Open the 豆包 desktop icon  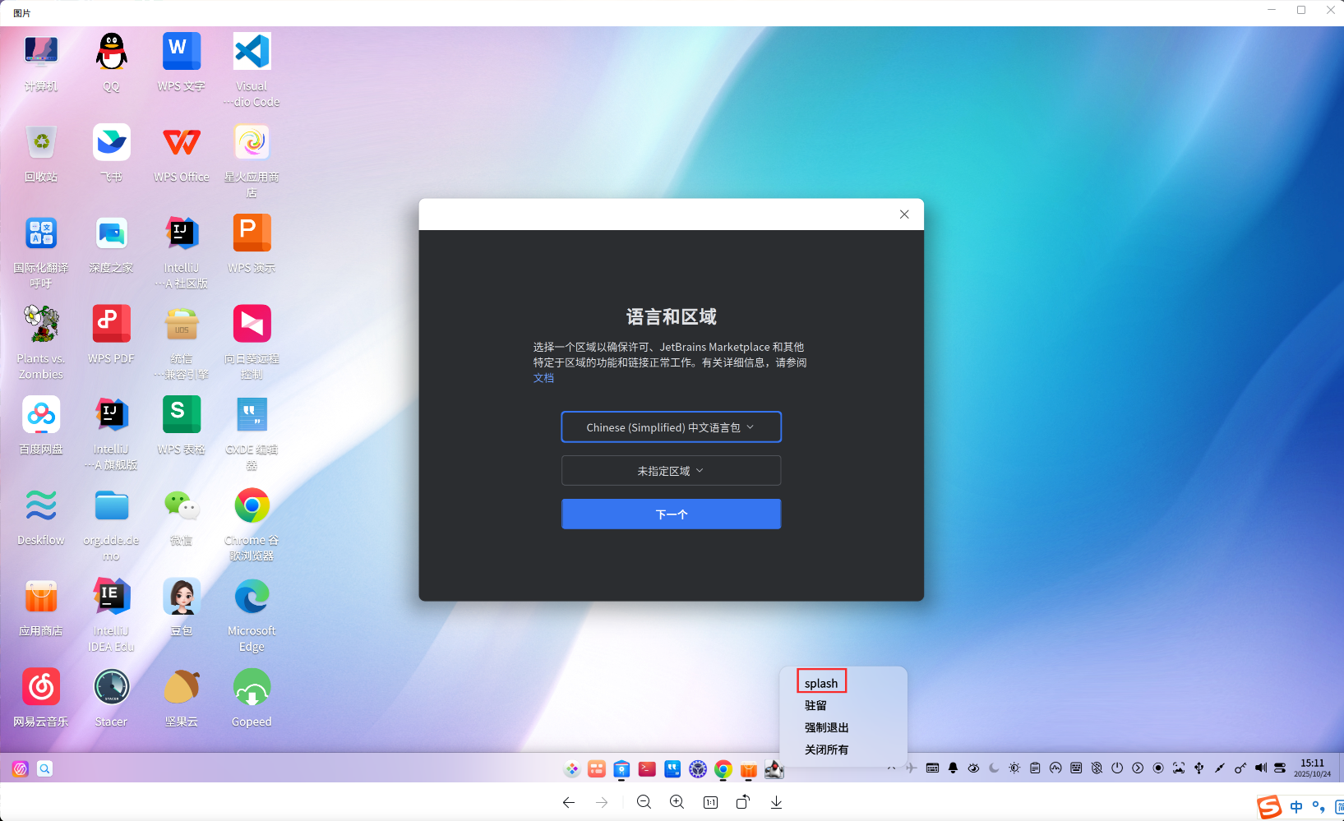coord(182,597)
